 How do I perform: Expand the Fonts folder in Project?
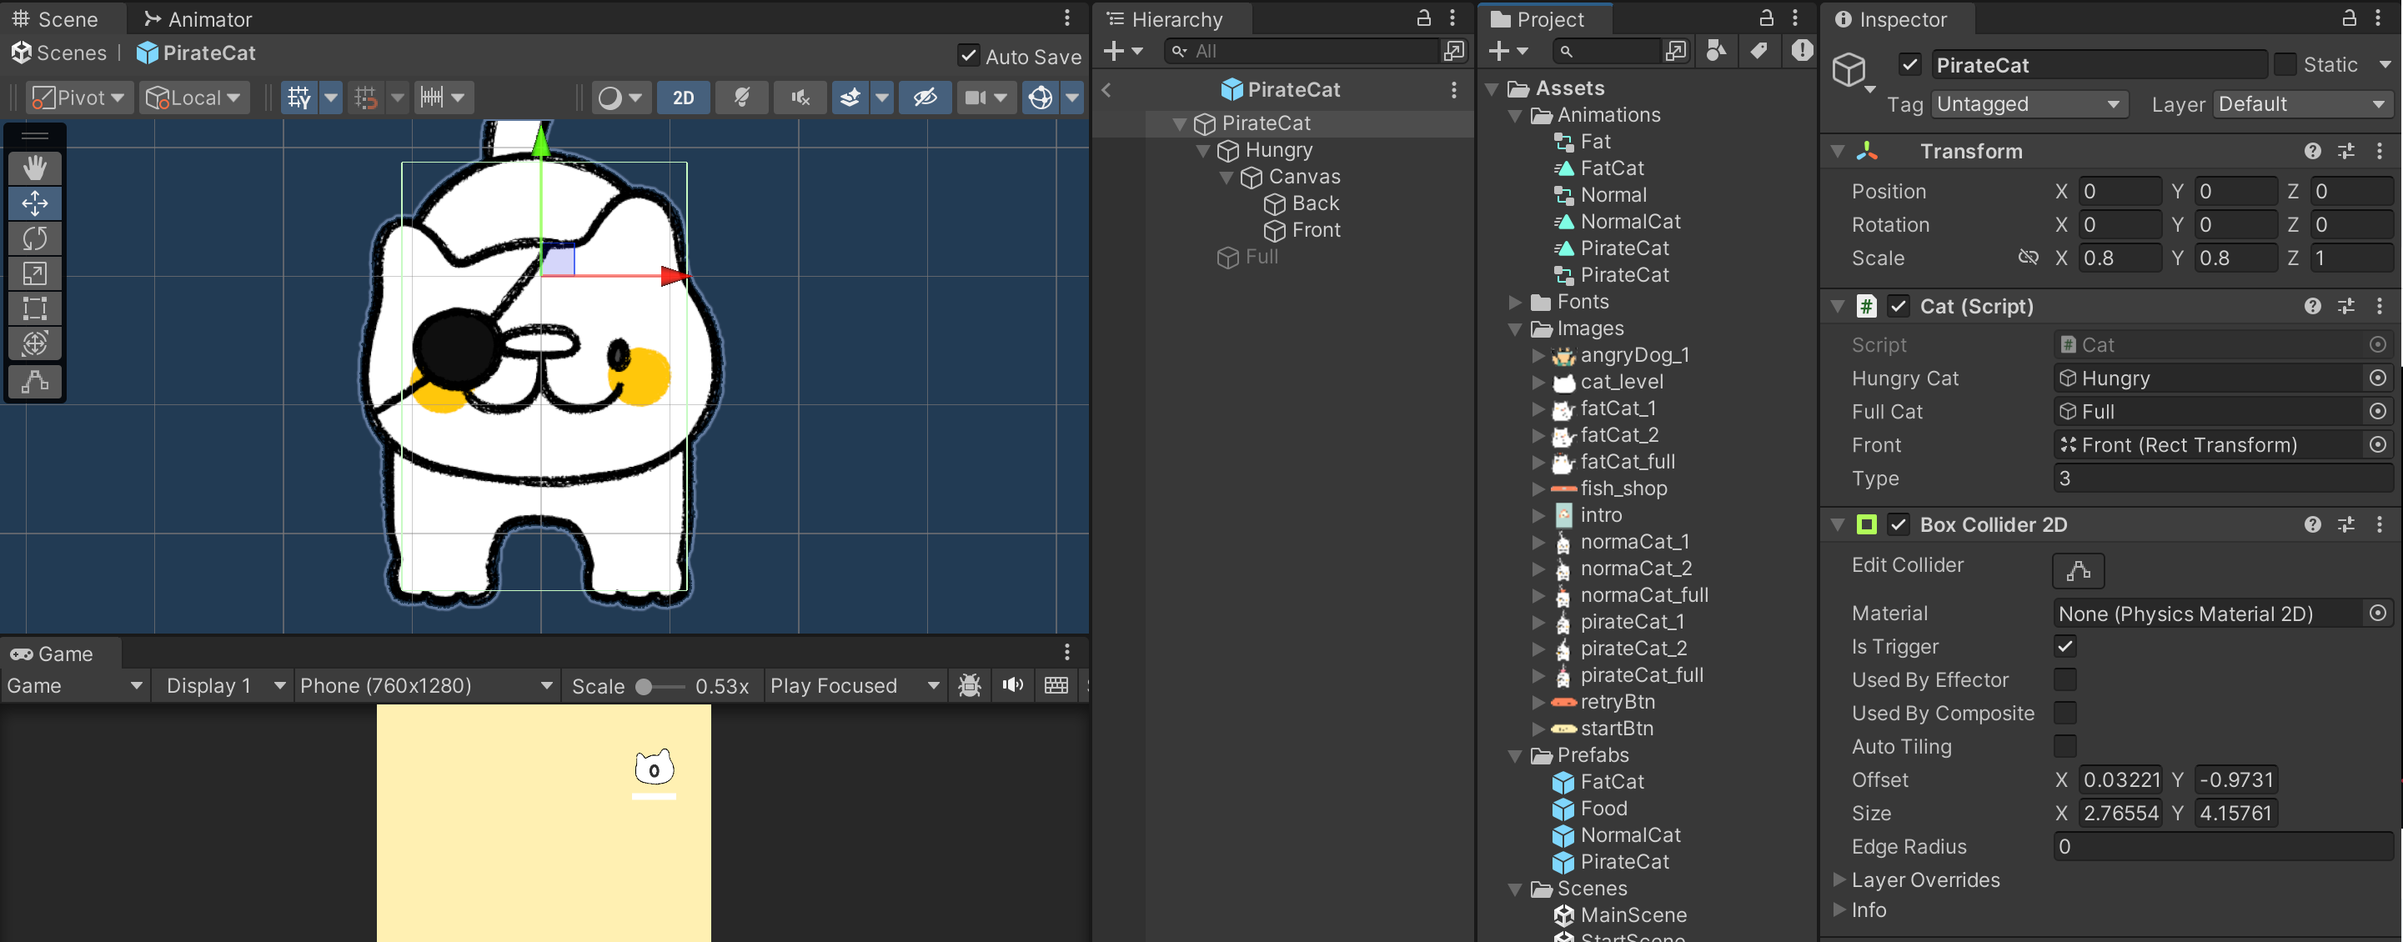[1515, 302]
